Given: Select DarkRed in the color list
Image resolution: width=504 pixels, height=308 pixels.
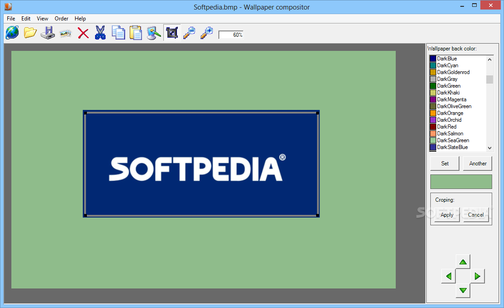Looking at the screenshot, I should point(458,127).
